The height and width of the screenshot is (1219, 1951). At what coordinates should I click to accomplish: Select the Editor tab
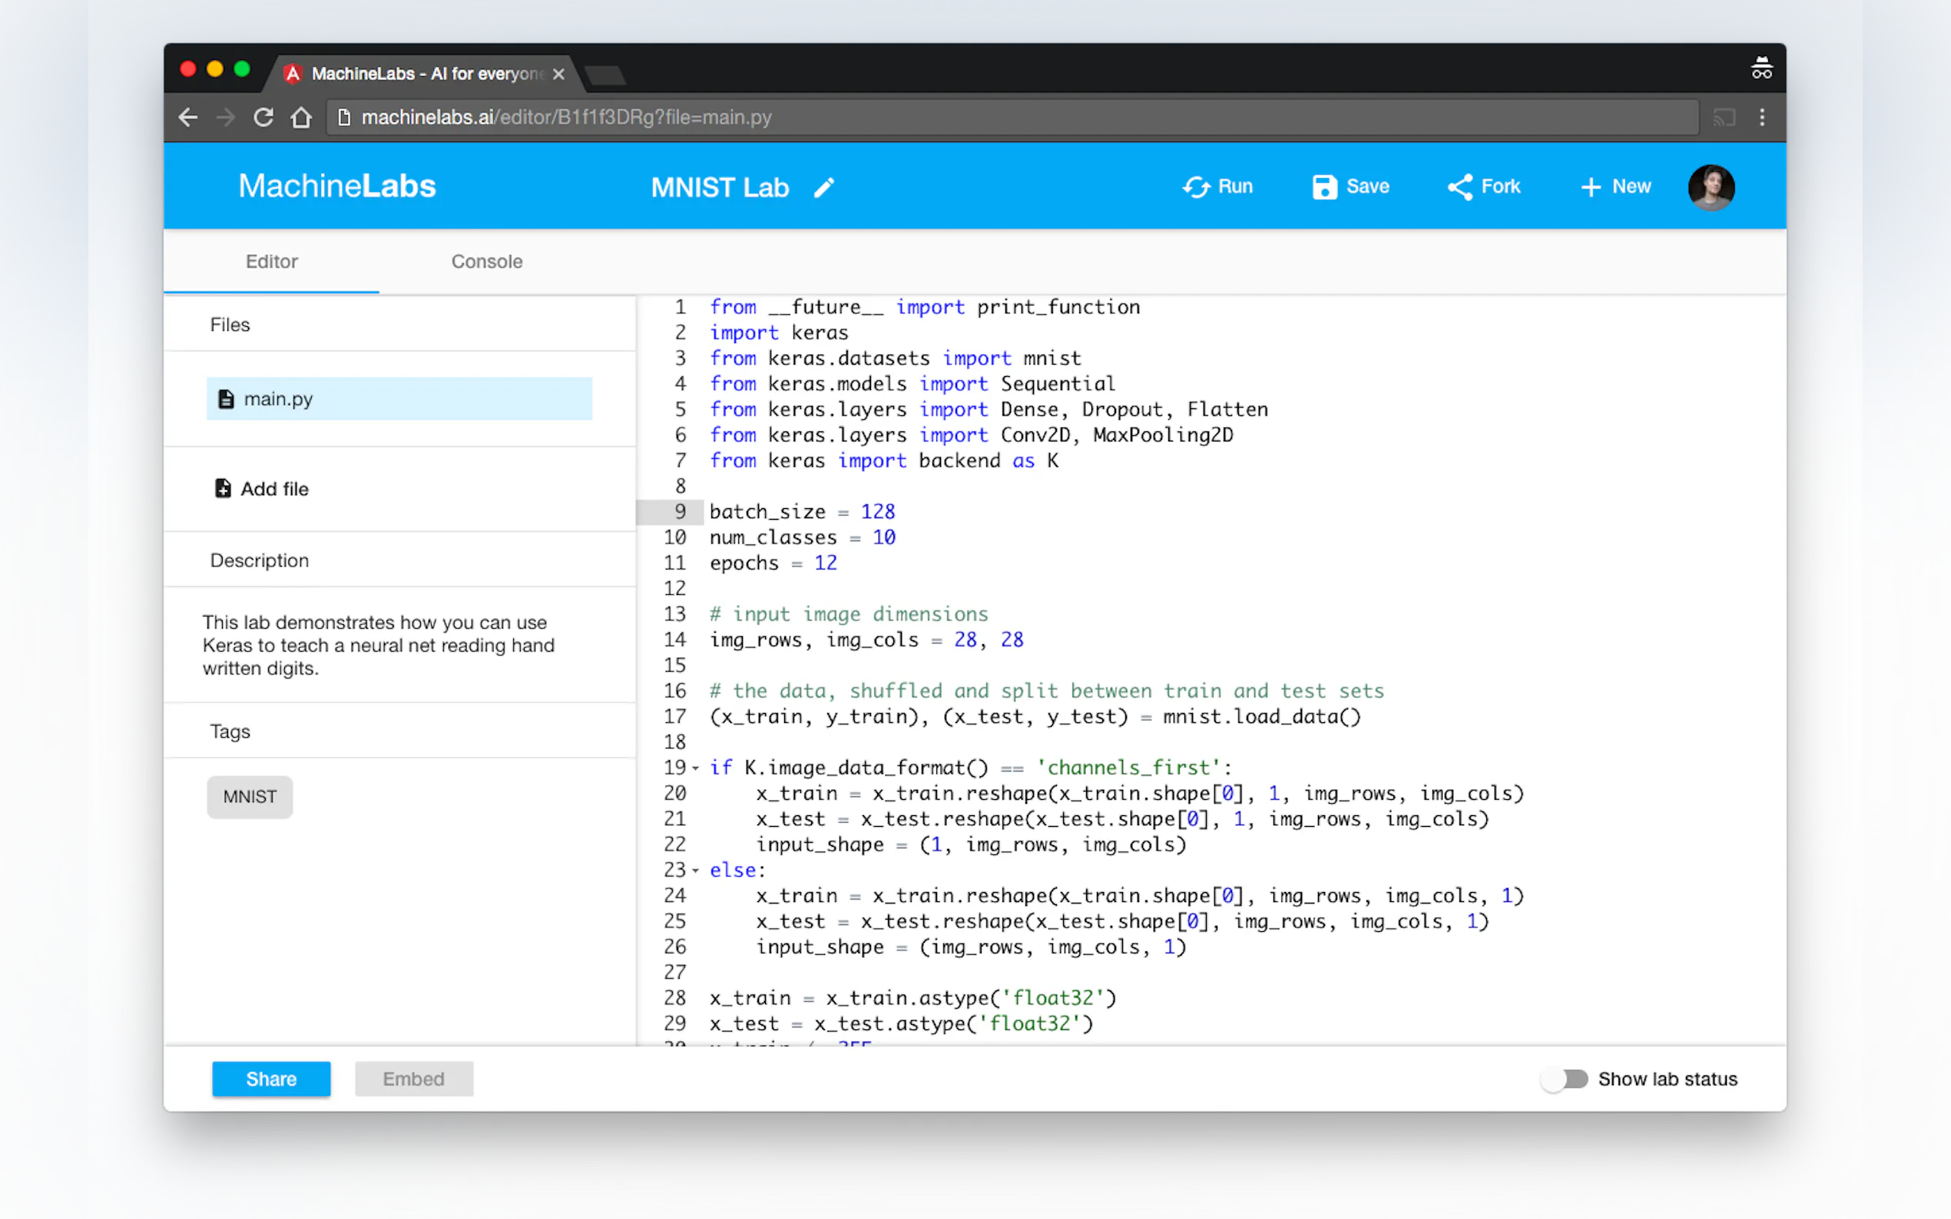tap(271, 261)
